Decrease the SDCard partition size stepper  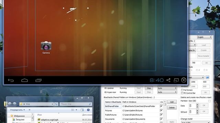197,113
